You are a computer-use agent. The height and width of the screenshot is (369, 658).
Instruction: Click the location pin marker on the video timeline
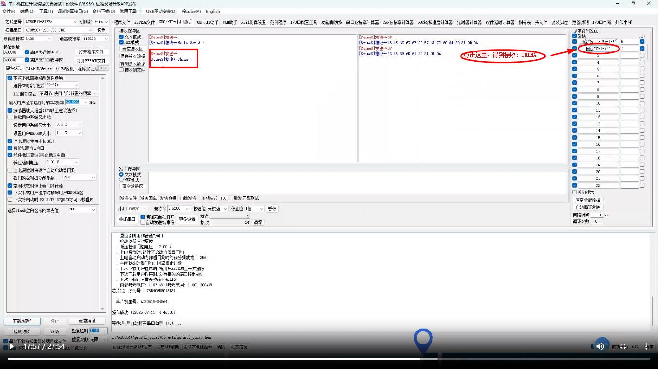[423, 342]
